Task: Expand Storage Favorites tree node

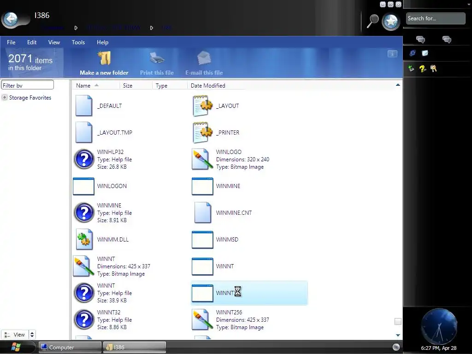Action: coord(5,98)
